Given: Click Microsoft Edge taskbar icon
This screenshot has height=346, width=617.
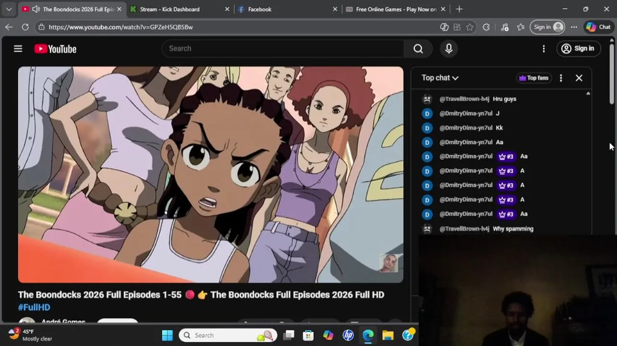Looking at the screenshot, I should (x=368, y=335).
